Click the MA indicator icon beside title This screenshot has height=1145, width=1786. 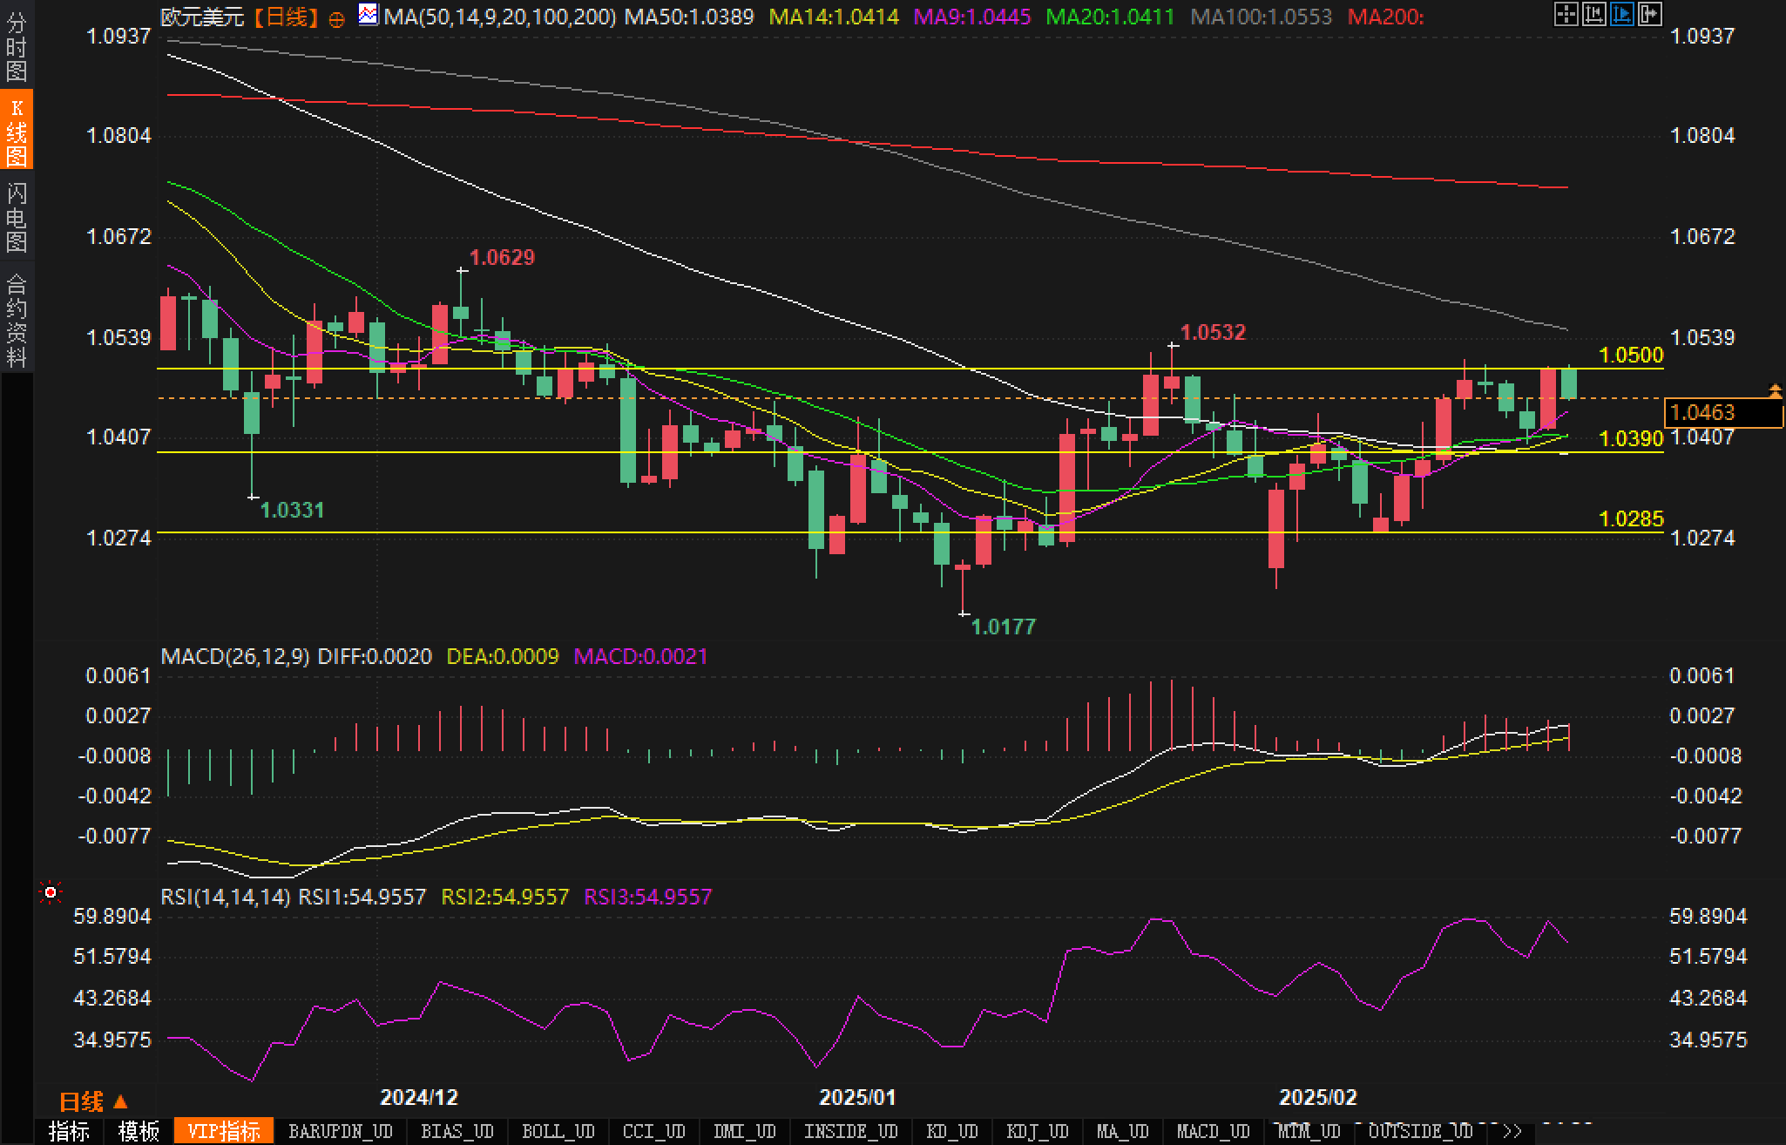click(x=369, y=15)
